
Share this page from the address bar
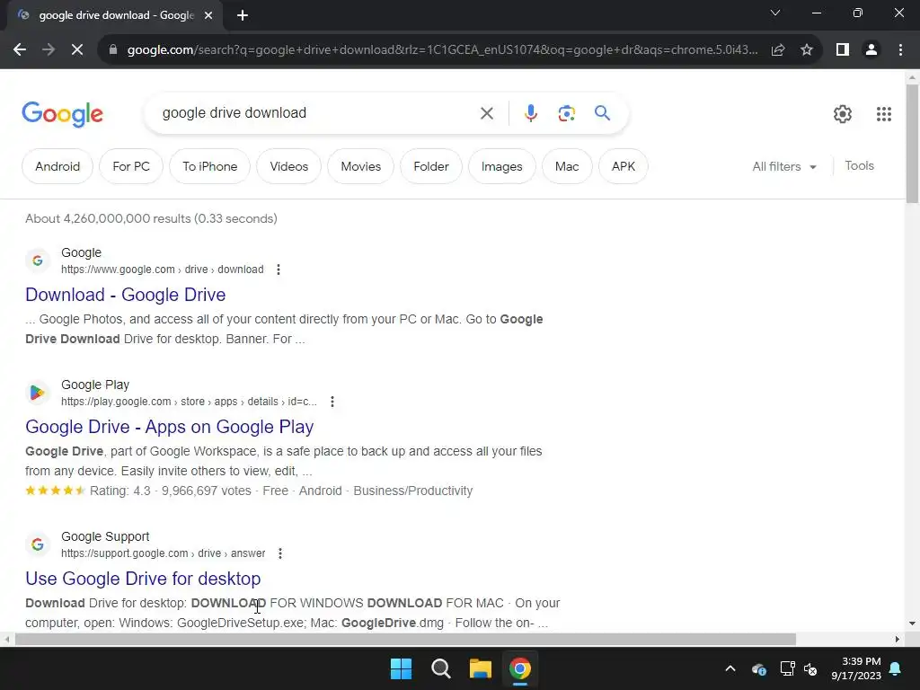click(778, 50)
